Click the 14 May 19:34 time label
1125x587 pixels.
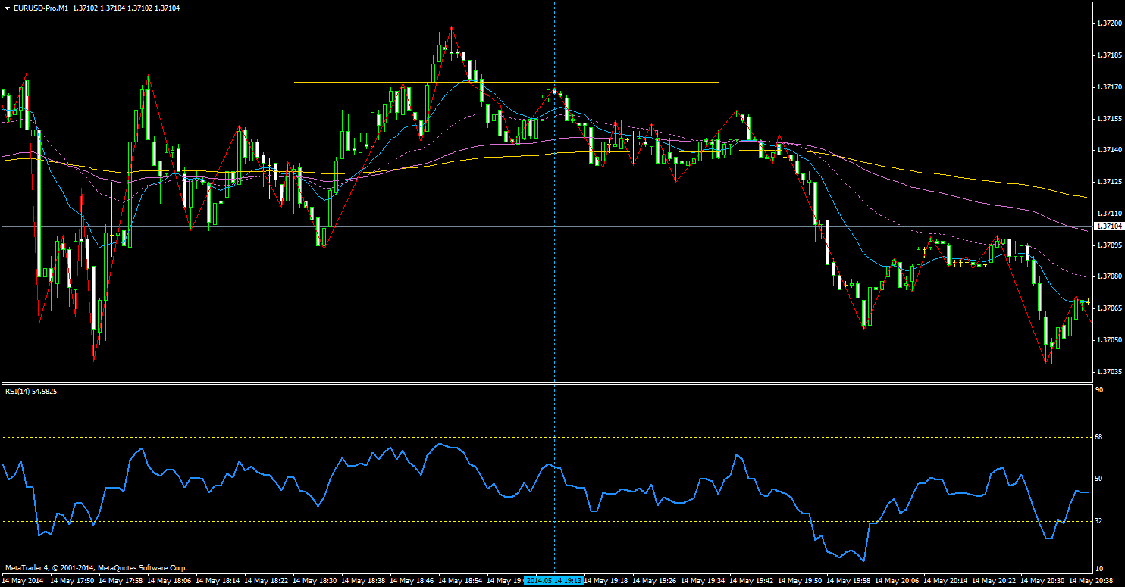tap(704, 581)
